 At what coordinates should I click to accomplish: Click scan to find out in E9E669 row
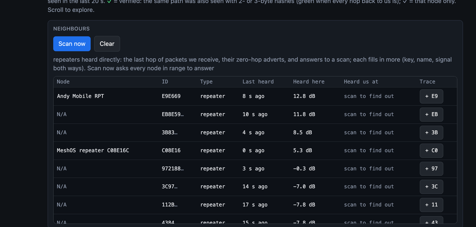pyautogui.click(x=369, y=96)
